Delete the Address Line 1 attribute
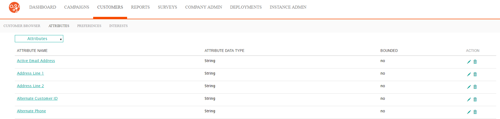500x119 pixels. tap(475, 74)
